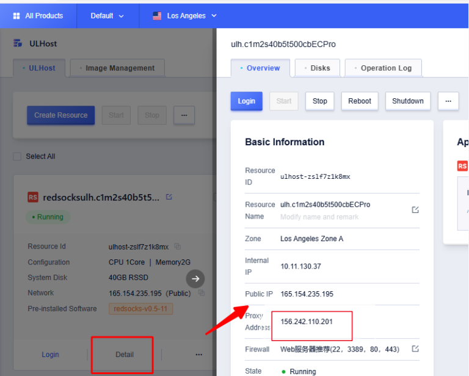
Task: Click the Detail link on host card
Action: (125, 355)
